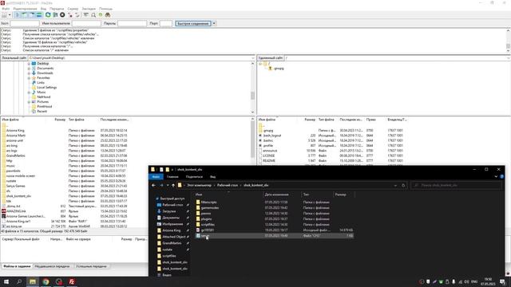Open FileZilla Site Manager icon

(4, 15)
